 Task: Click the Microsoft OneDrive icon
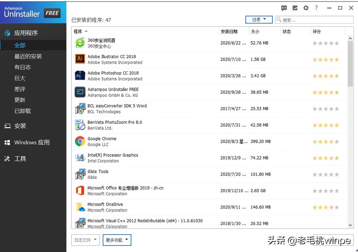(x=80, y=207)
